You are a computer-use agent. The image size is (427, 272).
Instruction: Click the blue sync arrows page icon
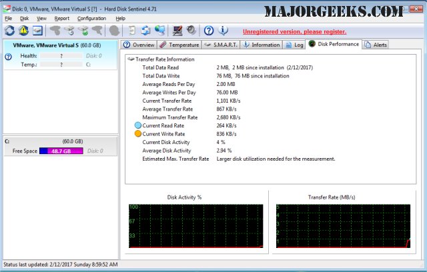145,31
